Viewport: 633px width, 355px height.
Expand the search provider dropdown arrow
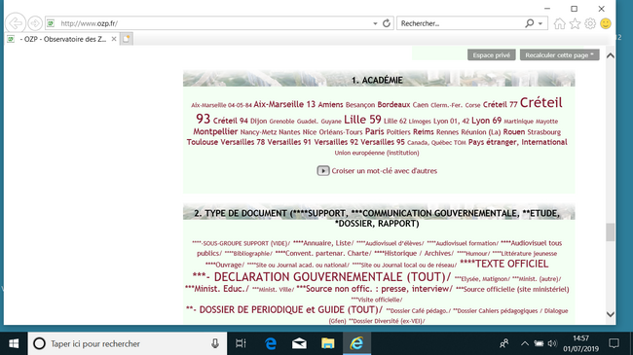click(540, 23)
